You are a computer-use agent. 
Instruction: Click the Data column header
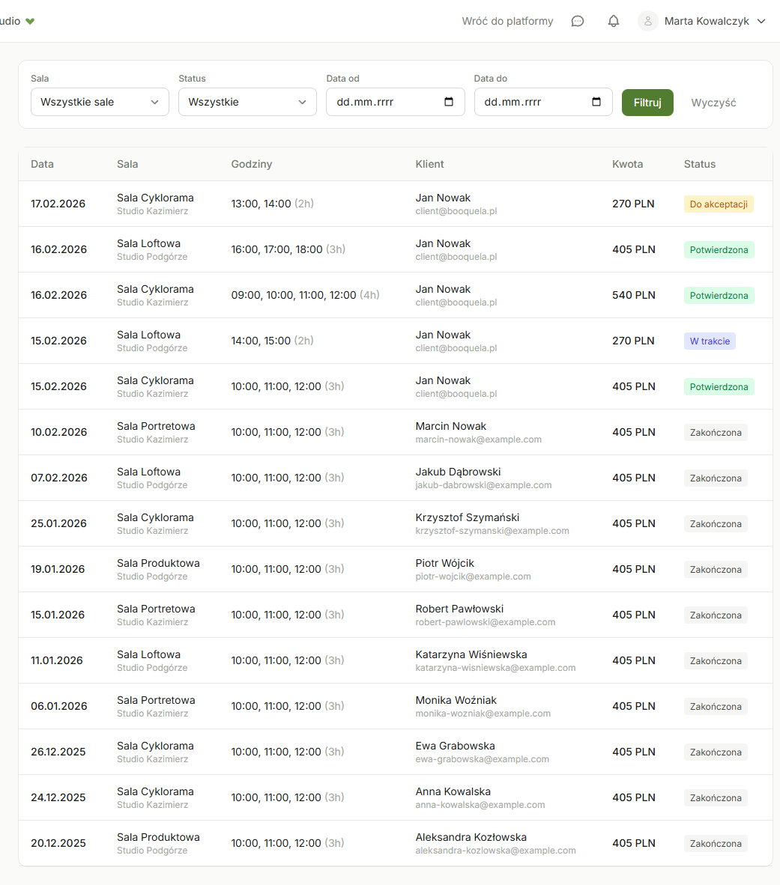pyautogui.click(x=42, y=164)
